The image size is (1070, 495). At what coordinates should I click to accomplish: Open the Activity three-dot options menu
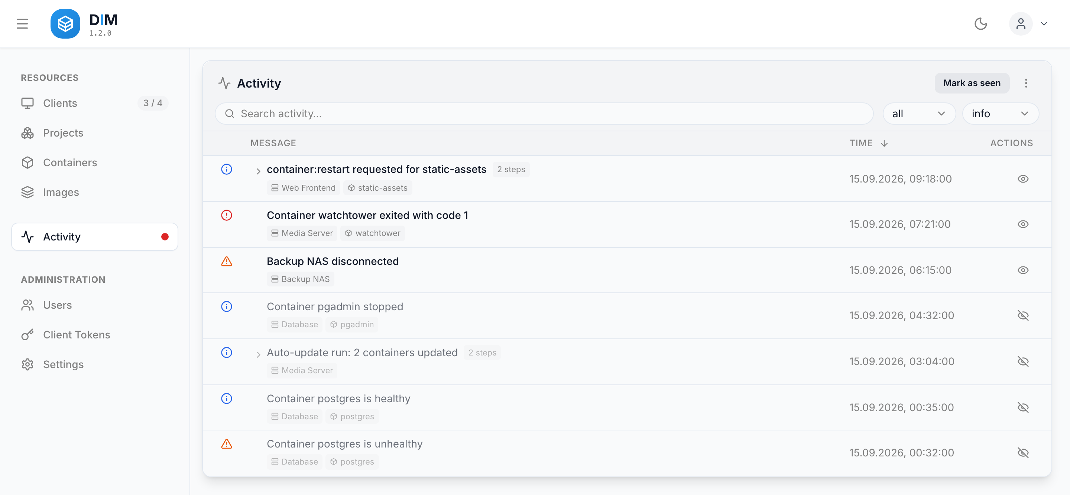(1025, 83)
